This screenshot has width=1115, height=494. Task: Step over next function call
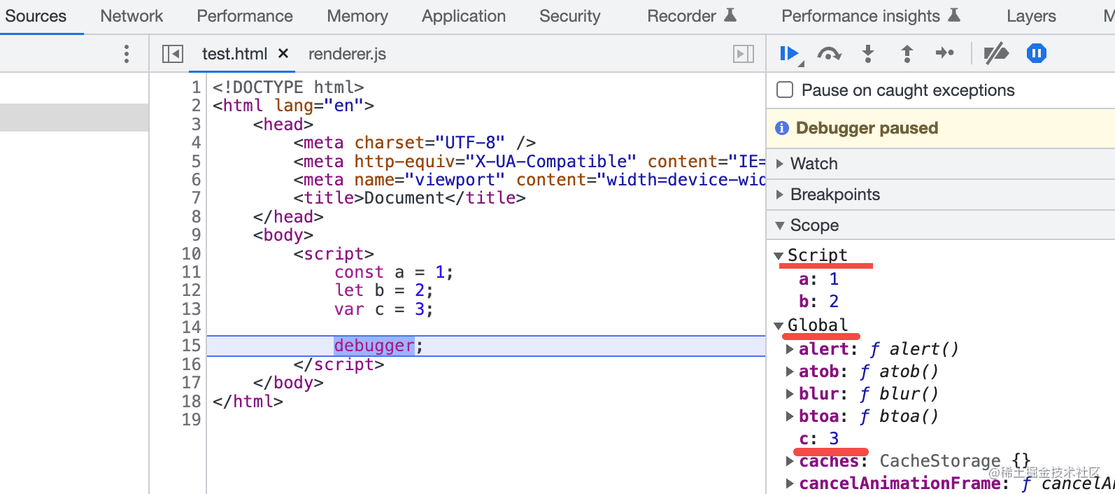(829, 54)
